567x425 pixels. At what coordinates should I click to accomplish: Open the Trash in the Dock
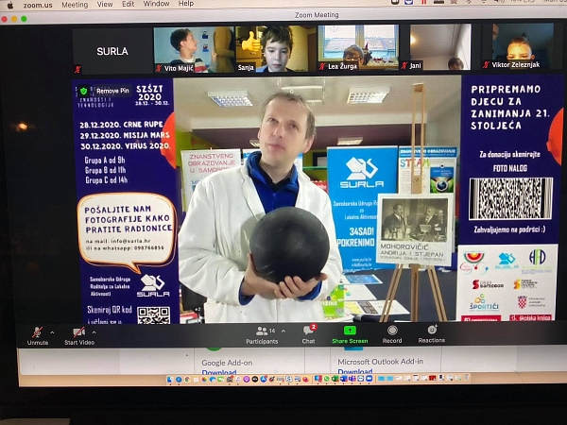[466, 378]
